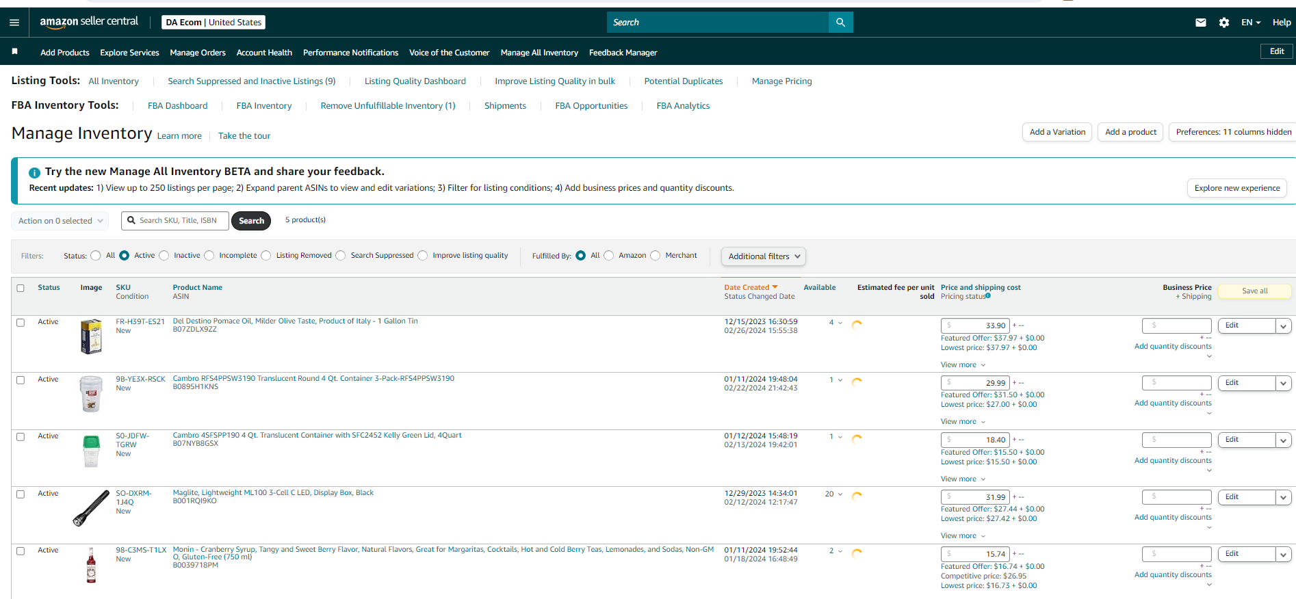
Task: Choose the Search Suppressed status filter
Action: coord(341,256)
